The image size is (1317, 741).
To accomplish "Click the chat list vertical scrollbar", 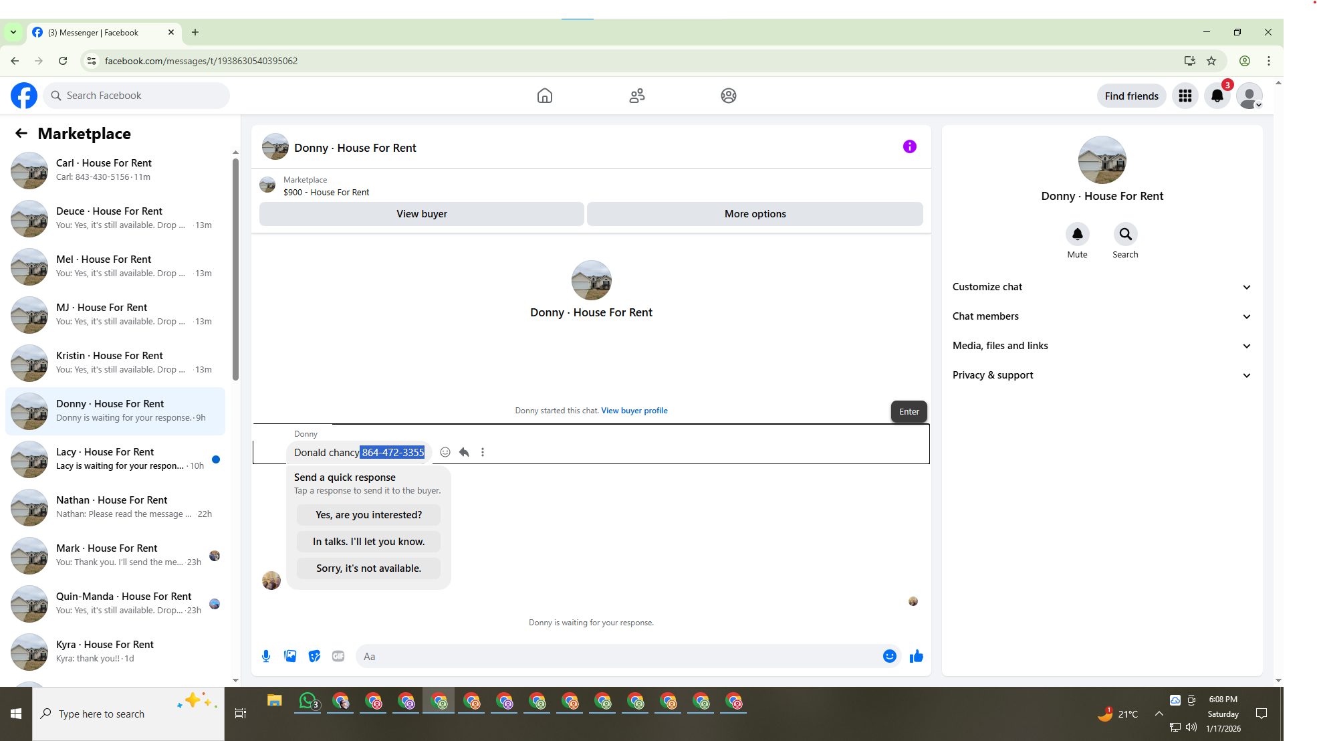I will click(x=235, y=268).
